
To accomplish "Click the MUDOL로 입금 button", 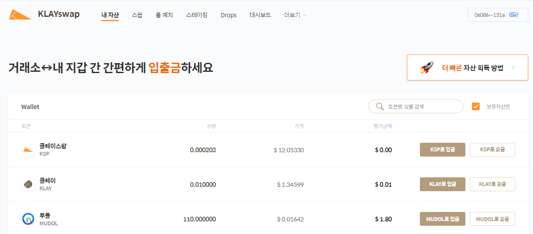I will [442, 219].
